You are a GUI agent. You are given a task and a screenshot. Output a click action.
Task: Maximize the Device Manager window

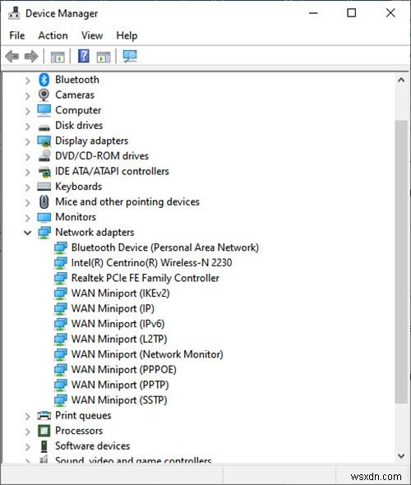351,13
